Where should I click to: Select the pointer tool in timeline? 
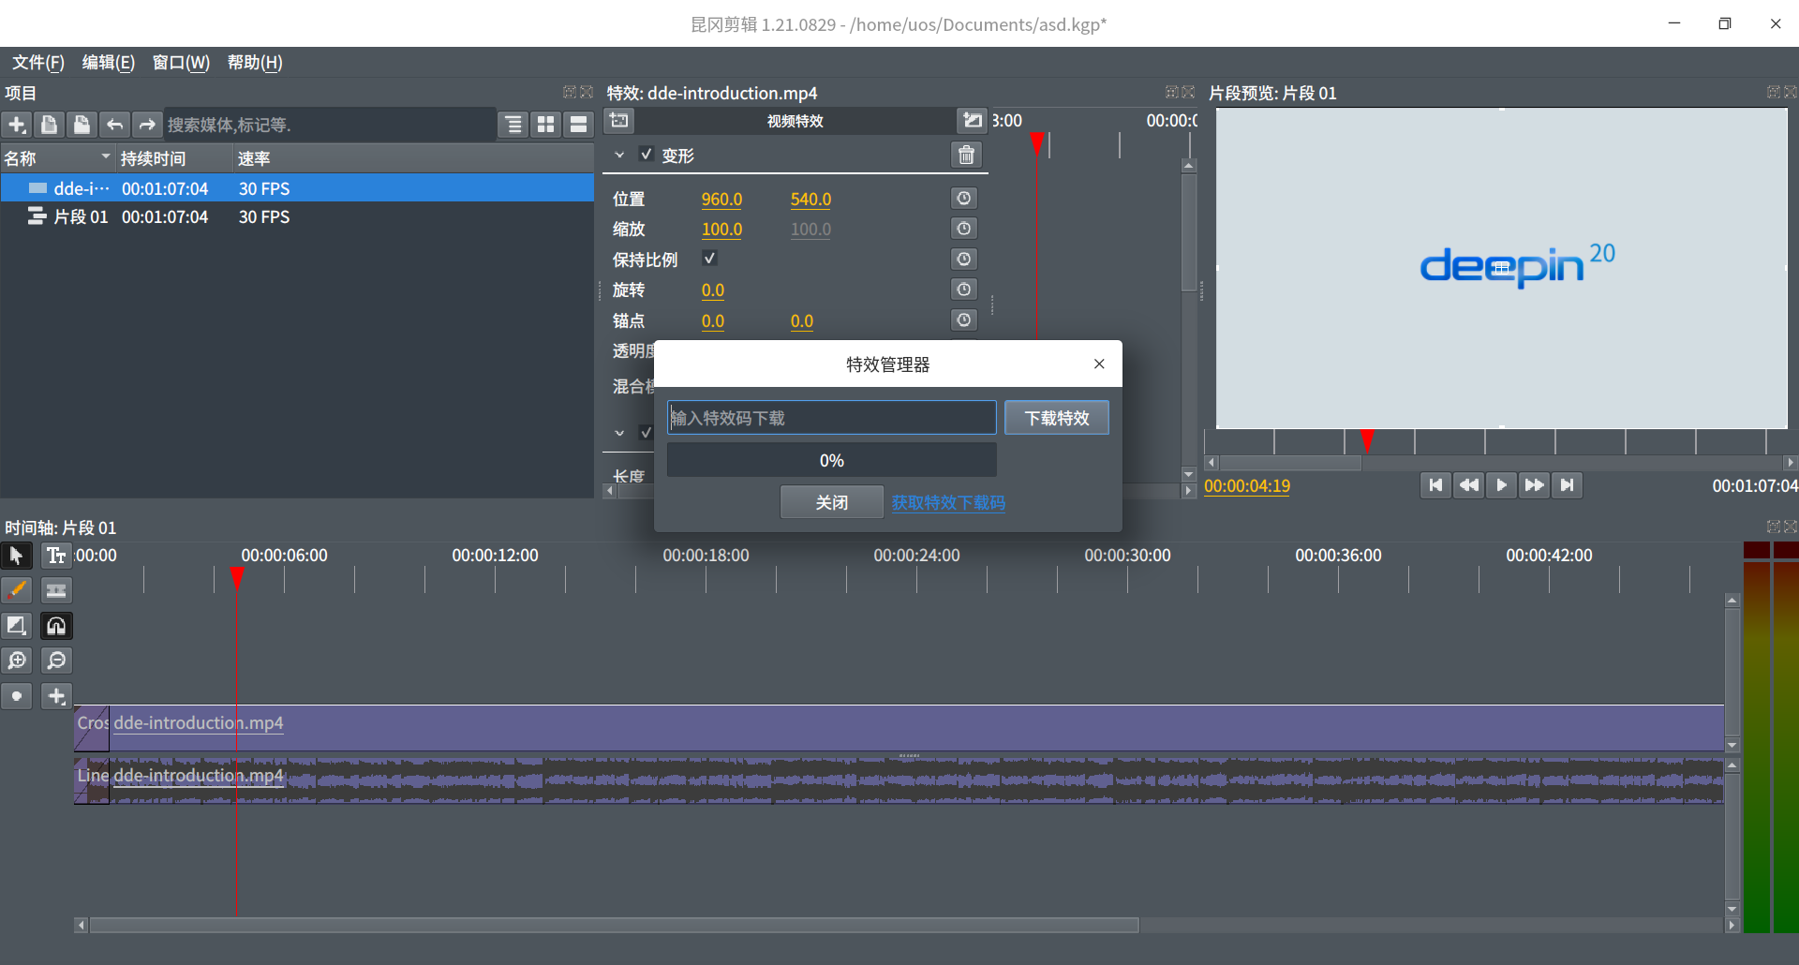coord(17,556)
